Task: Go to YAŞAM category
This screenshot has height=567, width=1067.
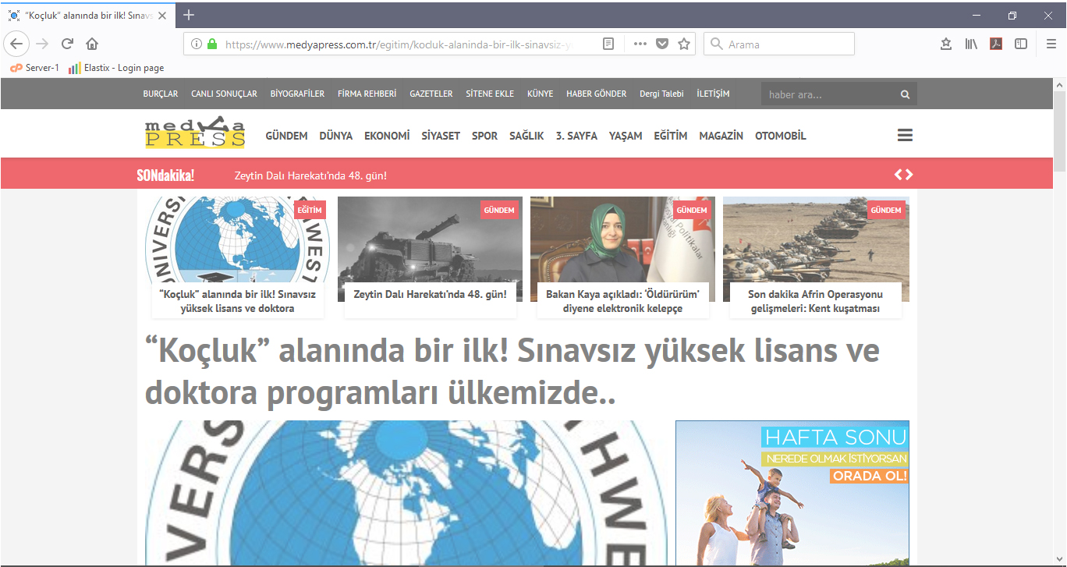Action: [x=626, y=136]
